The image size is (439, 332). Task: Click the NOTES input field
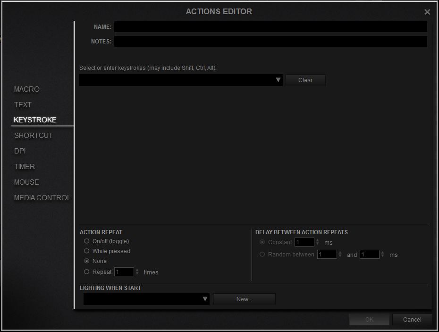pos(270,41)
